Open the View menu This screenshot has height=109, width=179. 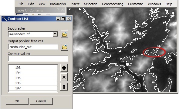click(x=42, y=4)
